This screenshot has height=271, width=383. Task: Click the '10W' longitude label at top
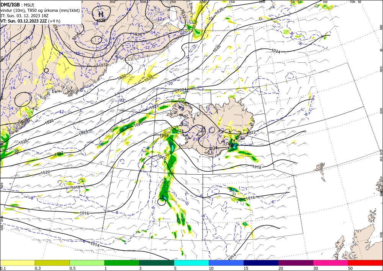click(262, 2)
